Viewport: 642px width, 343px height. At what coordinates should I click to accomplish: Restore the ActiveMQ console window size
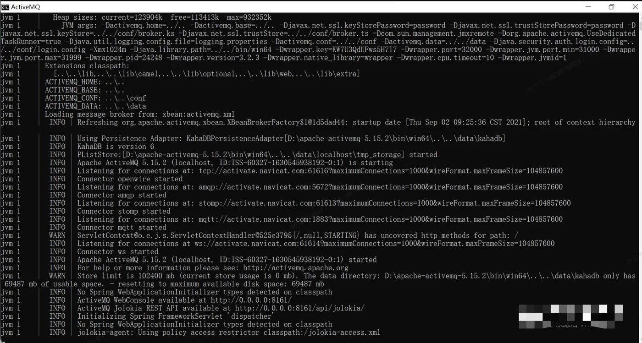pos(611,7)
